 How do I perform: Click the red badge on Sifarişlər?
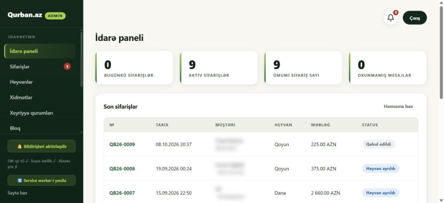click(67, 67)
